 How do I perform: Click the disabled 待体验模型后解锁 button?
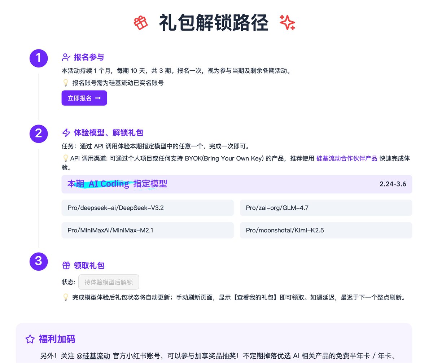tap(109, 282)
